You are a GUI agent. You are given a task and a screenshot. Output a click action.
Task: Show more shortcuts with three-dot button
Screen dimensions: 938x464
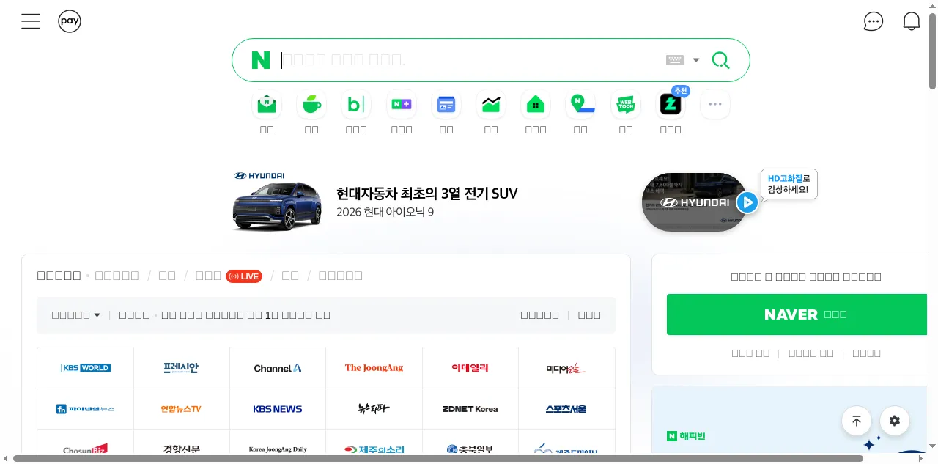715,105
